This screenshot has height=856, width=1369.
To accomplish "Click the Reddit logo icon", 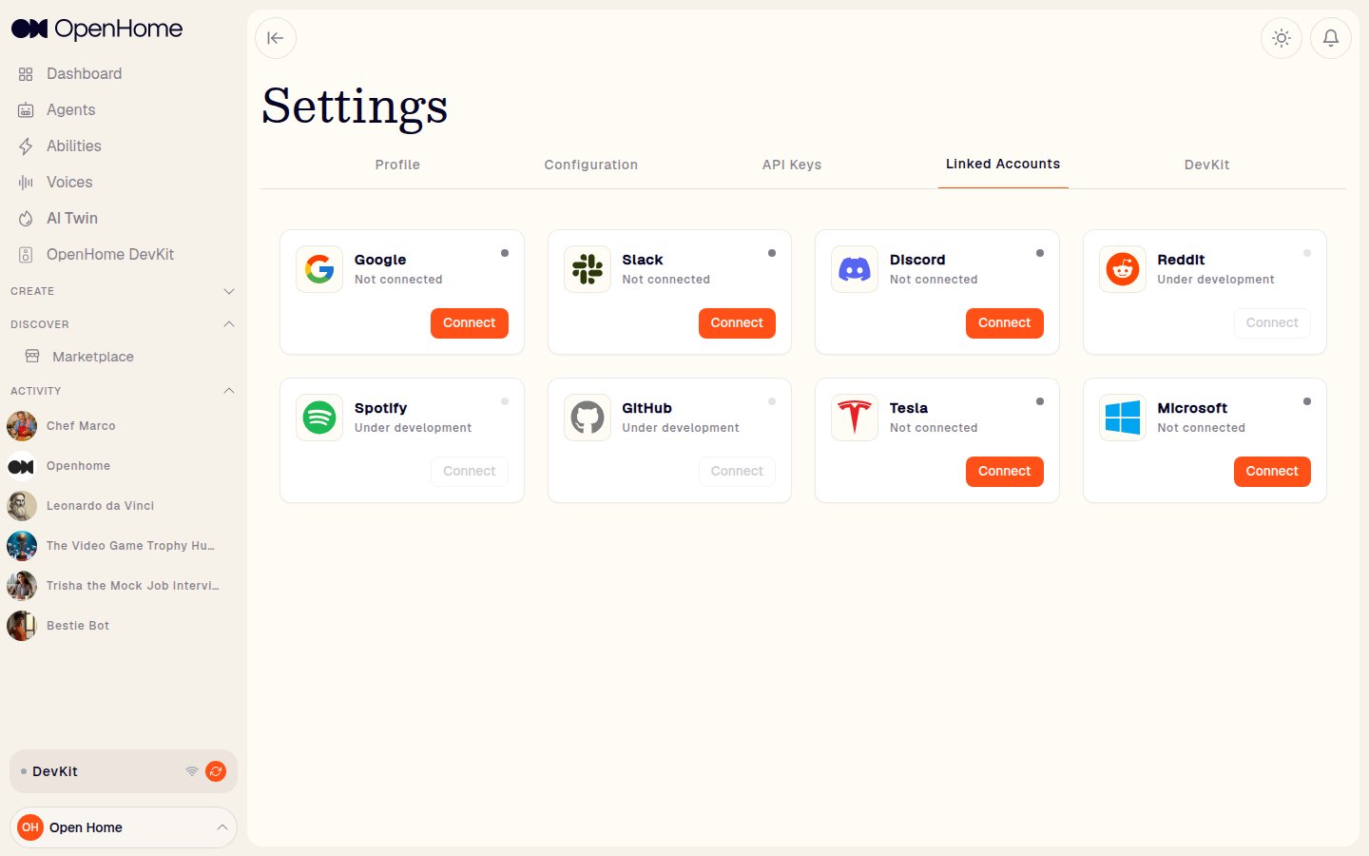I will click(x=1123, y=269).
